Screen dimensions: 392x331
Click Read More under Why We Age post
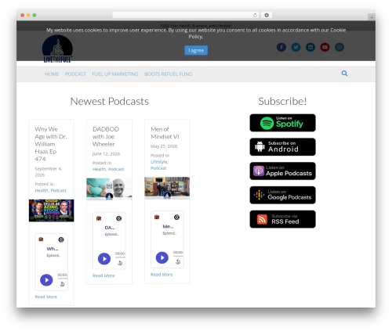(x=46, y=297)
